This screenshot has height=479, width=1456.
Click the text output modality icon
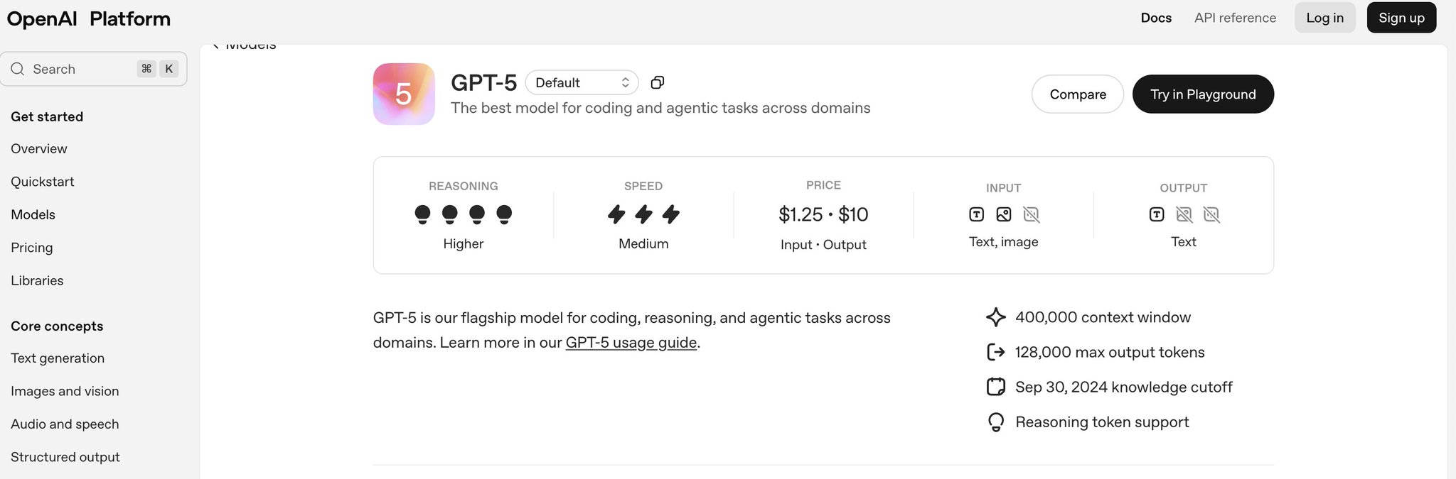click(x=1157, y=214)
